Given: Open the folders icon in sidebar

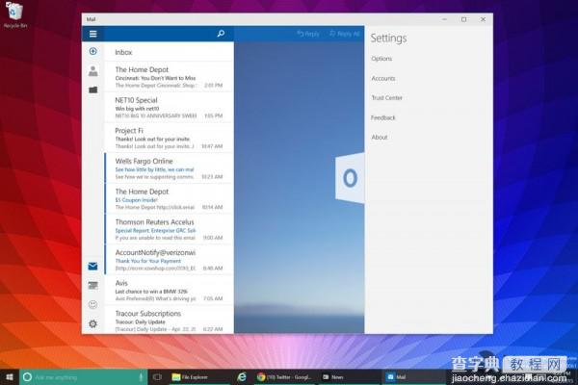Looking at the screenshot, I should click(x=92, y=90).
